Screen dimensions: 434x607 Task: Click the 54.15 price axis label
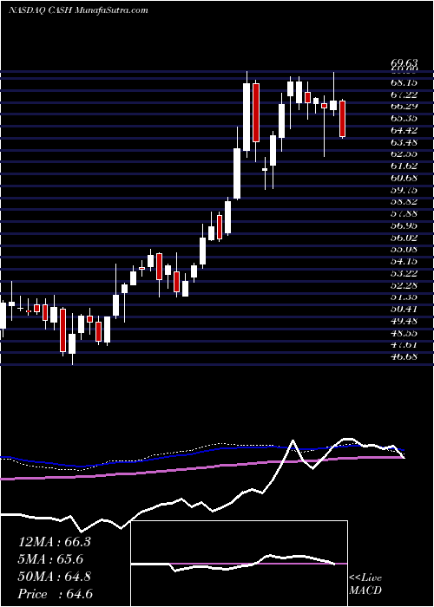pos(403,262)
